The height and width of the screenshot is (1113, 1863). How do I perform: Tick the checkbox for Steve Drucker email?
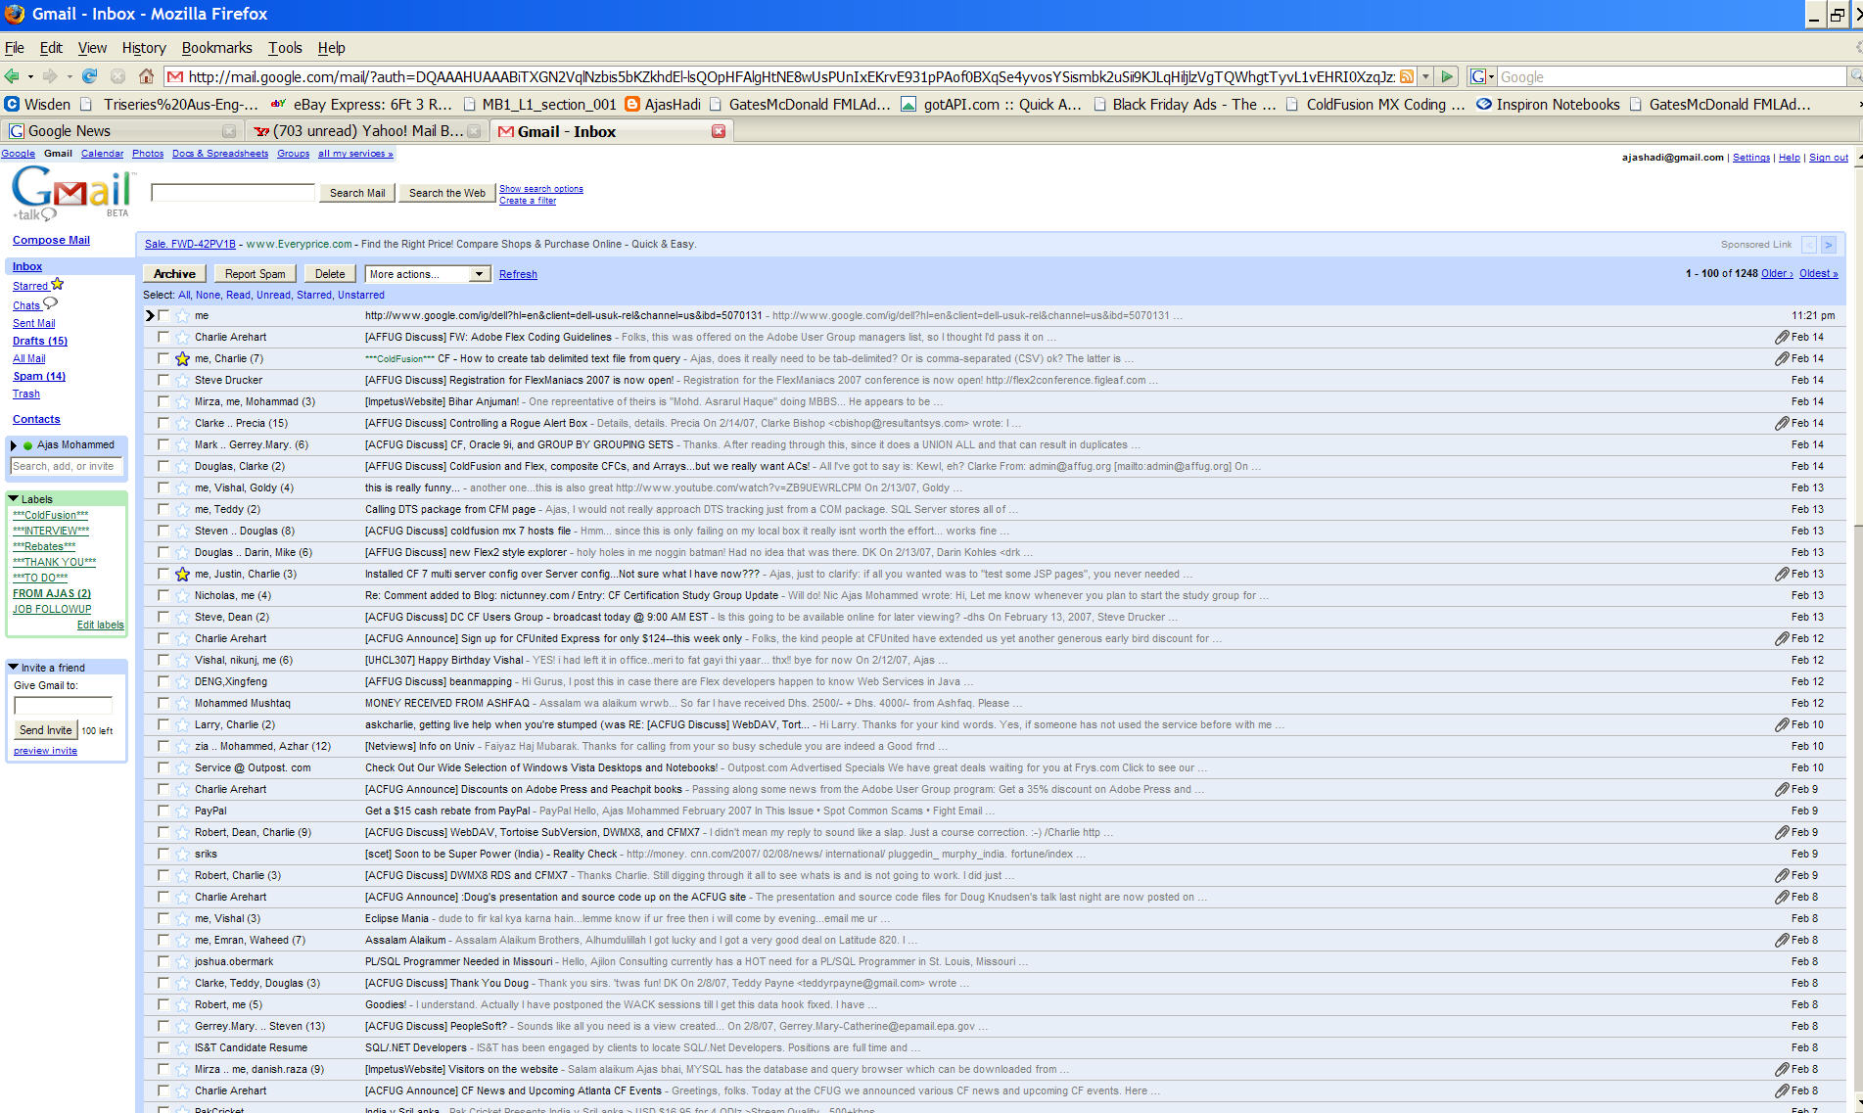tap(163, 380)
